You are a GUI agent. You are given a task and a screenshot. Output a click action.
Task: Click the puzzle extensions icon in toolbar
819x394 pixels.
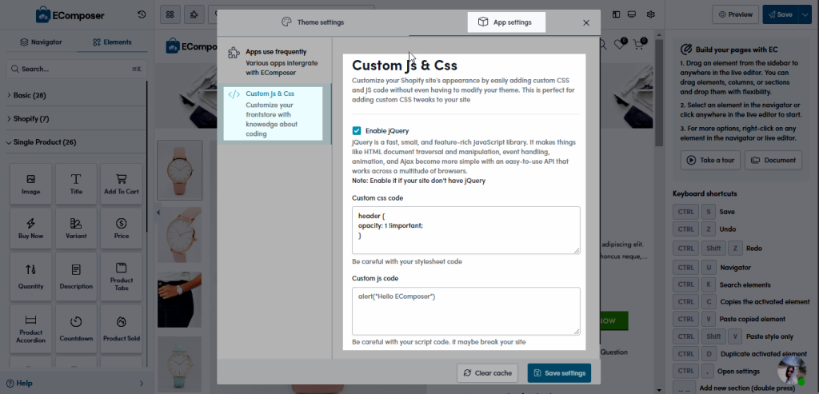tap(194, 14)
